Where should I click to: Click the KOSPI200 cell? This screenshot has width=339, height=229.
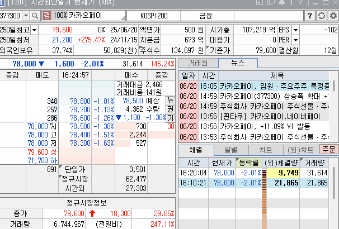tap(154, 16)
